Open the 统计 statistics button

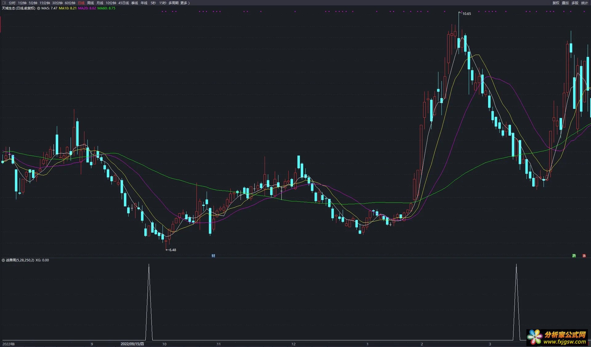click(x=584, y=3)
